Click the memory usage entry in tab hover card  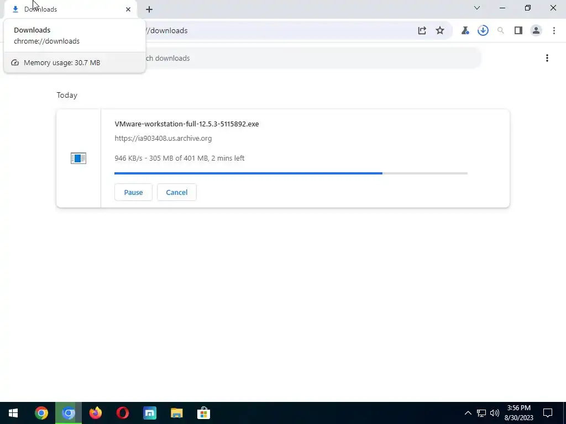pos(75,63)
